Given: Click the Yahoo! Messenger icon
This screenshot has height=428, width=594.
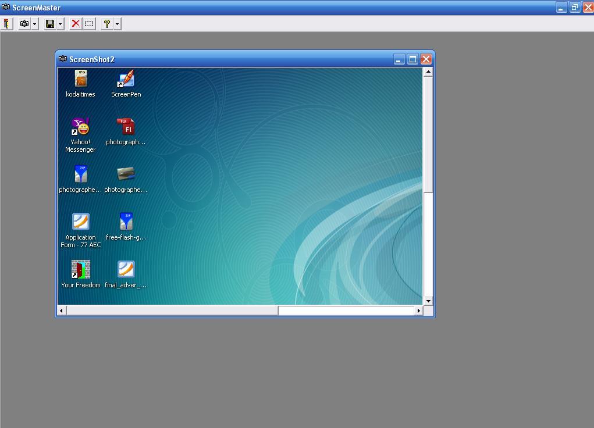Looking at the screenshot, I should 80,126.
